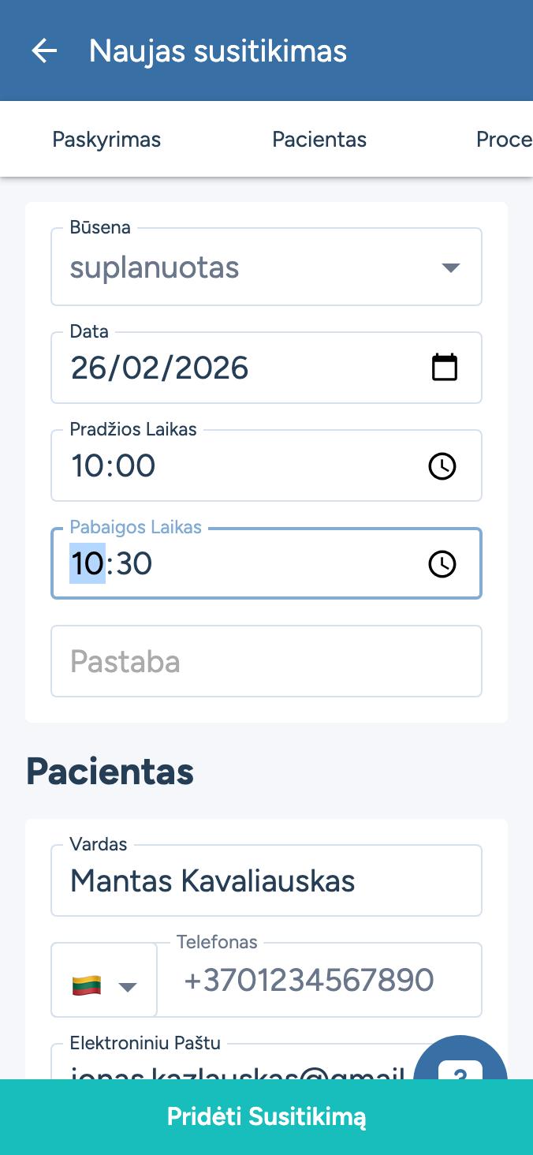The image size is (533, 1155).
Task: Click the Pabaigos Laikas clock icon
Action: tap(442, 564)
